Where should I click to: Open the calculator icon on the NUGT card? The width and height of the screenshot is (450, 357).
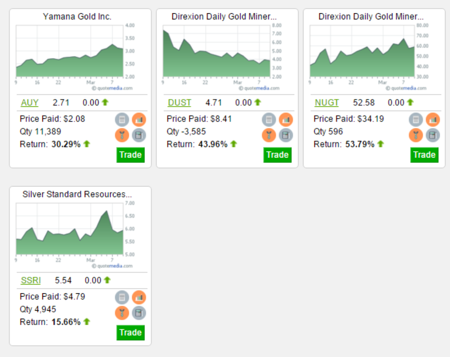(433, 135)
